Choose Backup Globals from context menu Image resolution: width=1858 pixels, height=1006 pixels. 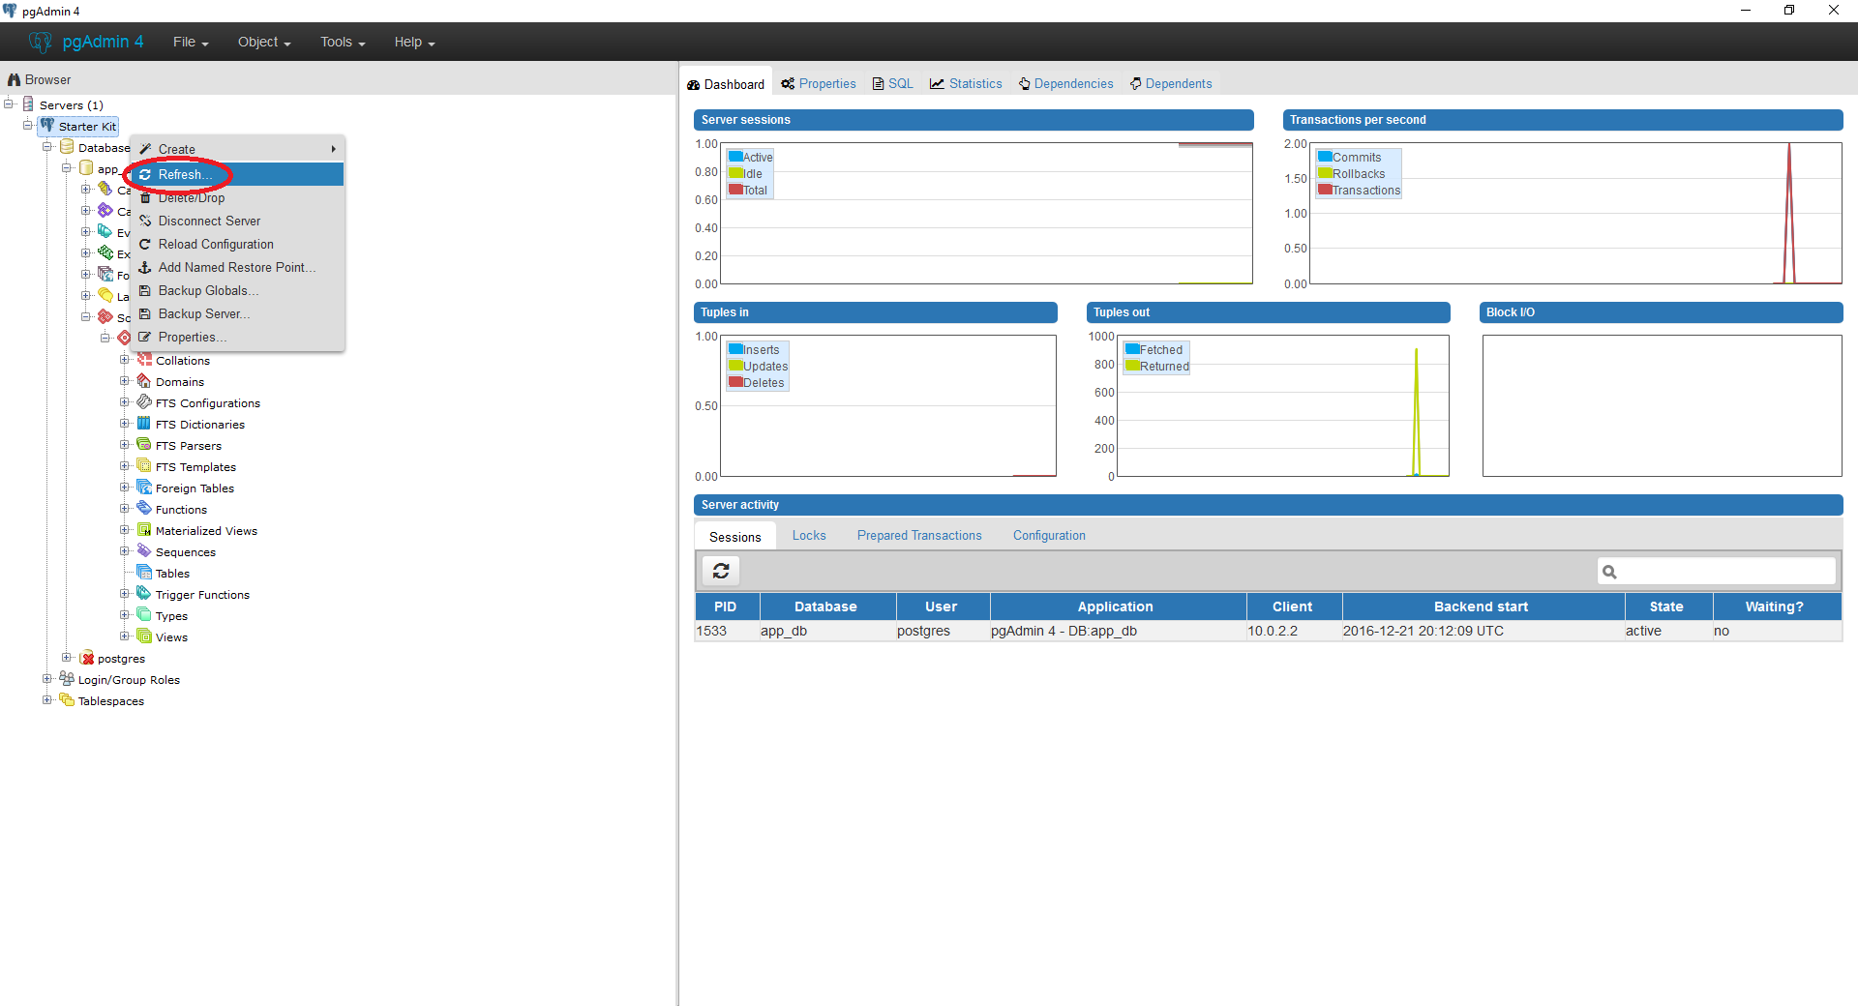[x=237, y=290]
